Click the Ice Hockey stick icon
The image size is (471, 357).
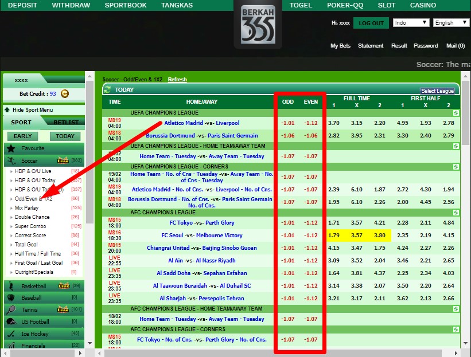tap(11, 334)
